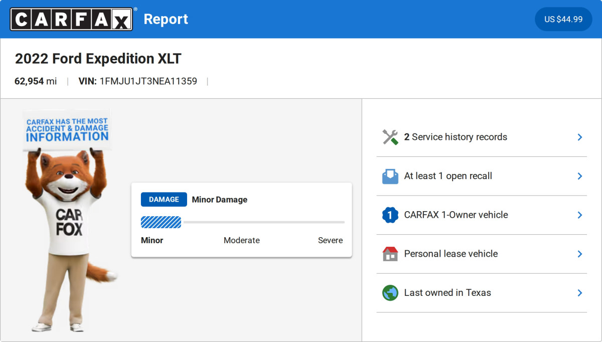Open the 2 Service history records link

point(456,137)
